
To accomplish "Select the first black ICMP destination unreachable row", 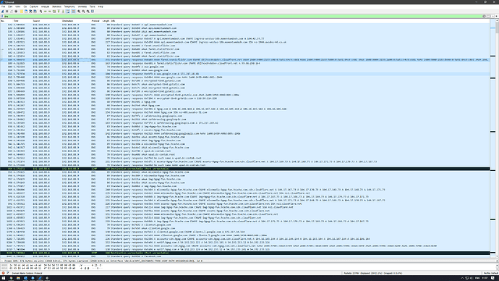I will [245, 169].
